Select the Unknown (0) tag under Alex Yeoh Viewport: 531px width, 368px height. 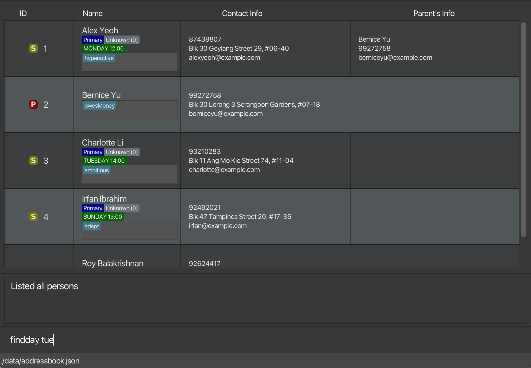[122, 40]
